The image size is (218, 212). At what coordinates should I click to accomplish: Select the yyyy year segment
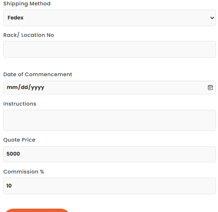tap(38, 87)
